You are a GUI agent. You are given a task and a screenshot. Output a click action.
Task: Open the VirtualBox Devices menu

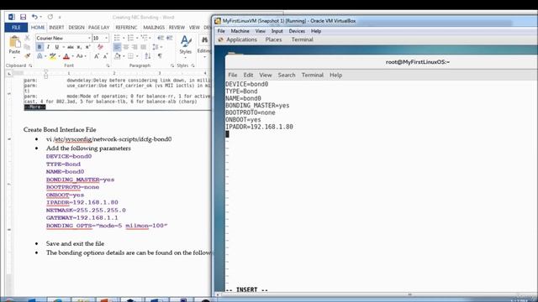tap(297, 31)
